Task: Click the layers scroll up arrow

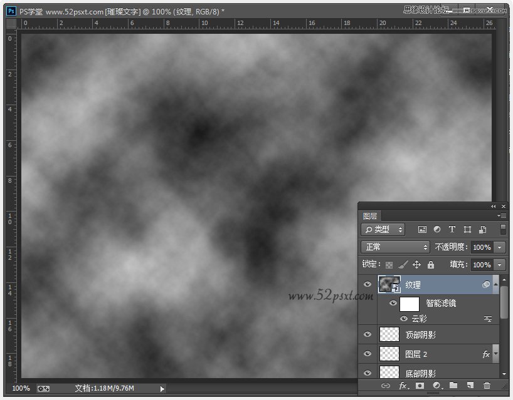Action: pyautogui.click(x=504, y=280)
